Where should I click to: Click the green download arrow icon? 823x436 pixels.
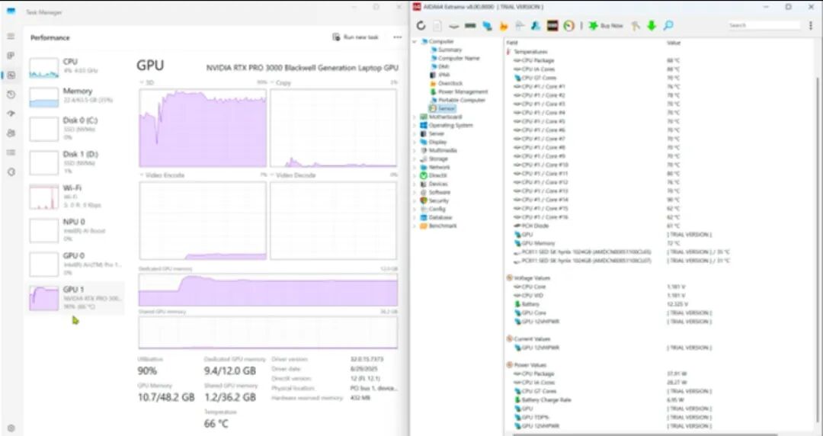pyautogui.click(x=652, y=26)
